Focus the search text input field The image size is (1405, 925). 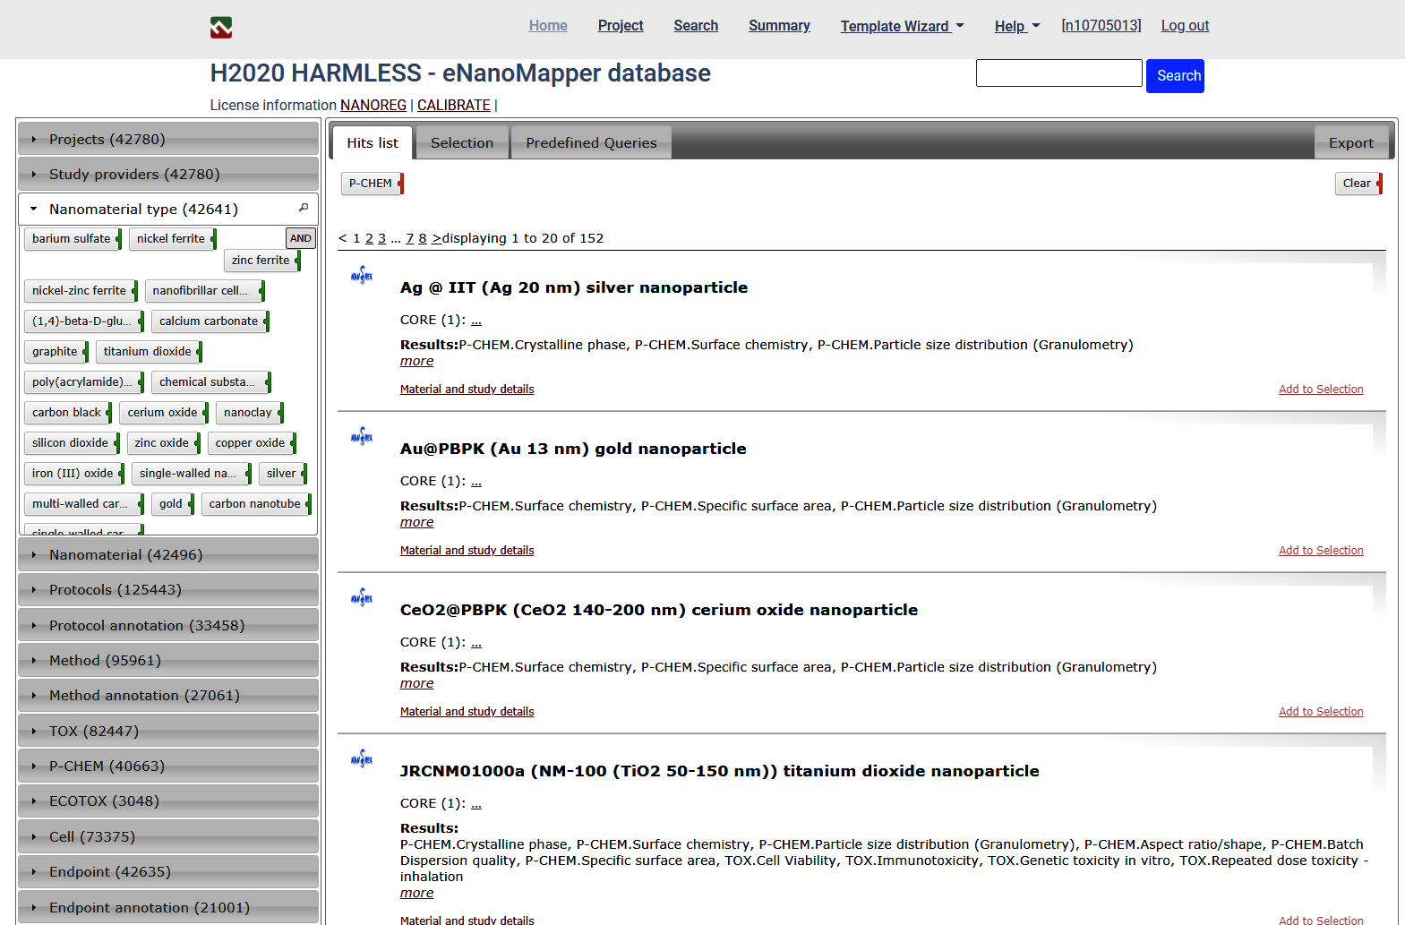1058,73
